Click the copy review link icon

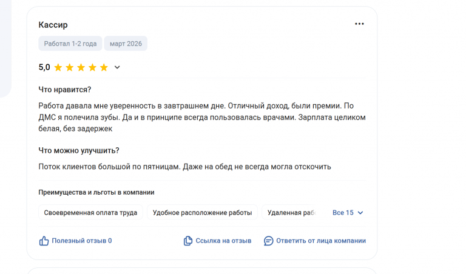tap(188, 241)
